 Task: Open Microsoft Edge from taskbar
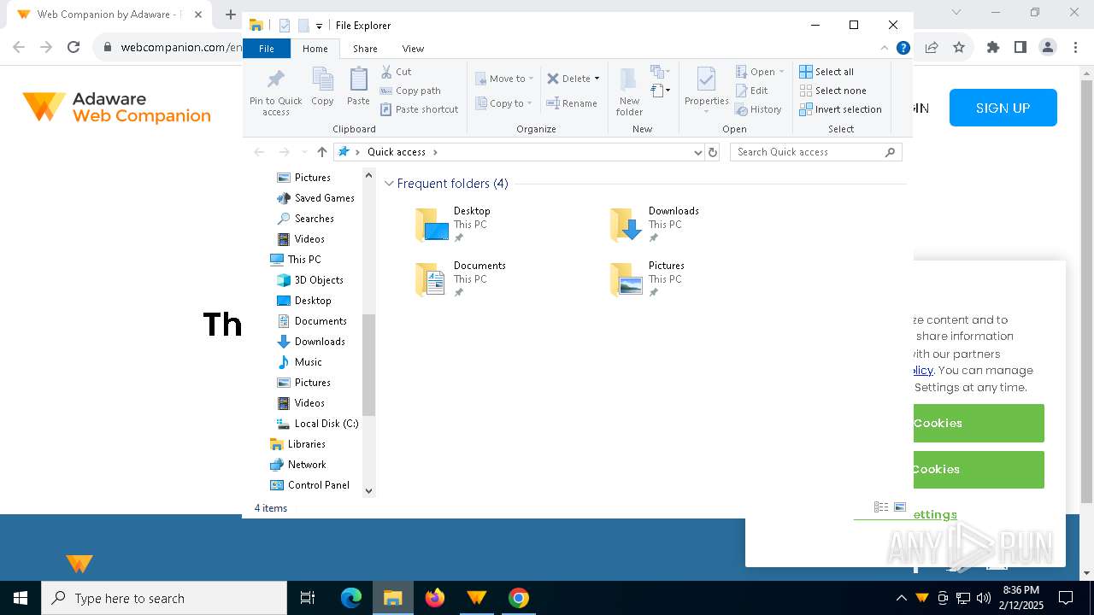pyautogui.click(x=351, y=598)
